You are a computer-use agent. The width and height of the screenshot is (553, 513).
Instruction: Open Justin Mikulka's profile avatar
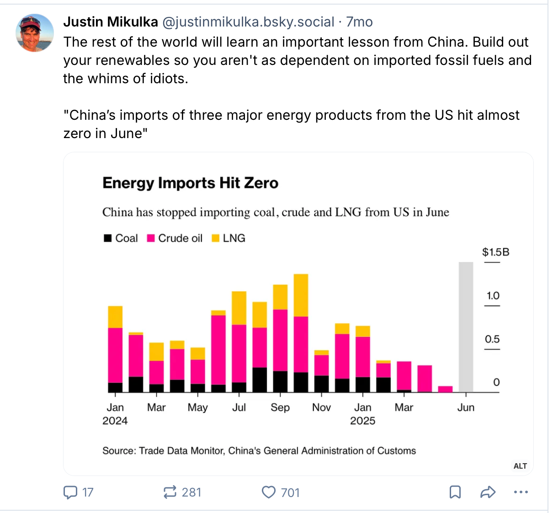point(35,33)
